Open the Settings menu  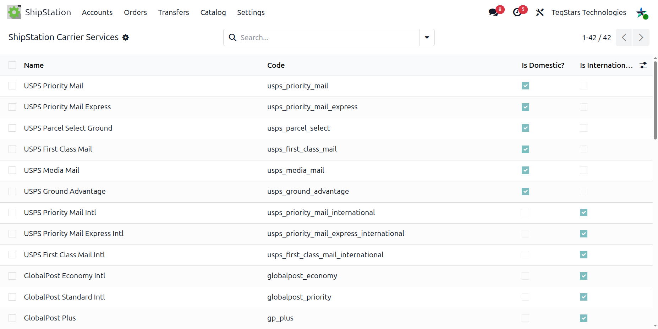251,12
